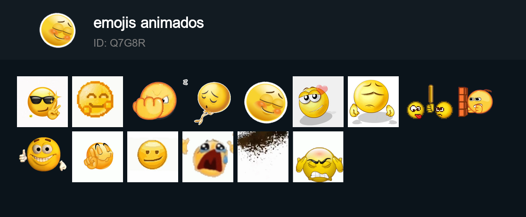
Task: Choose the dark dust disintegrating sticker
Action: (x=263, y=157)
